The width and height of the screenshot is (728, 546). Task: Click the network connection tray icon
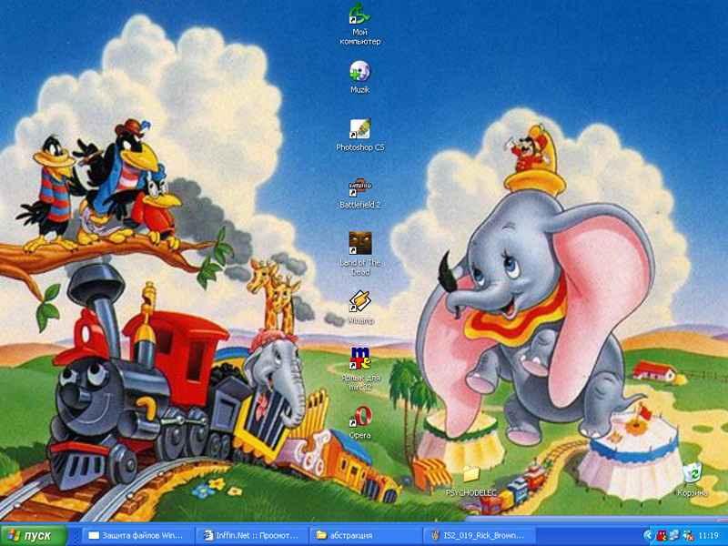674,536
